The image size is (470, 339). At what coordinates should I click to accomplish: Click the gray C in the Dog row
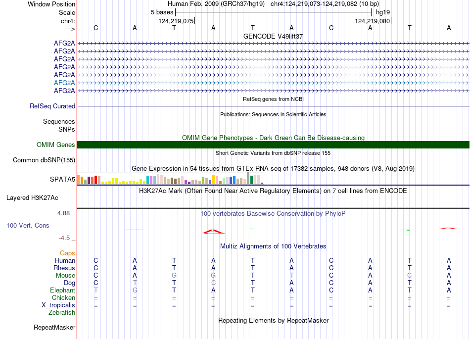(x=213, y=283)
